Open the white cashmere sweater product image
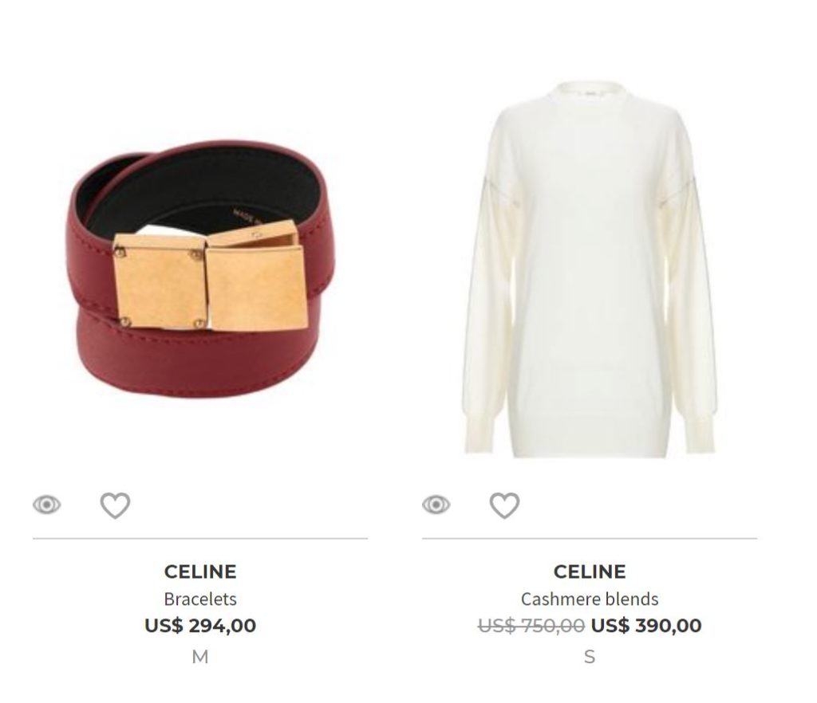Screen dimensions: 817x703 [x=590, y=269]
